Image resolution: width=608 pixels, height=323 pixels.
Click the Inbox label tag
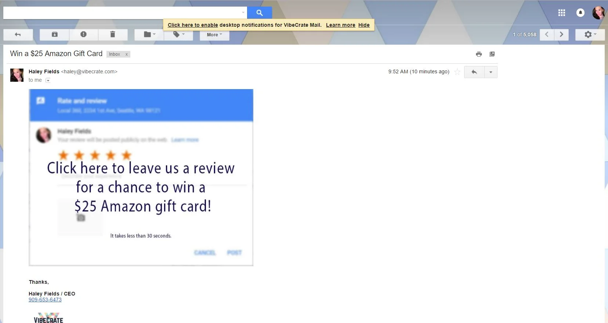(x=115, y=54)
